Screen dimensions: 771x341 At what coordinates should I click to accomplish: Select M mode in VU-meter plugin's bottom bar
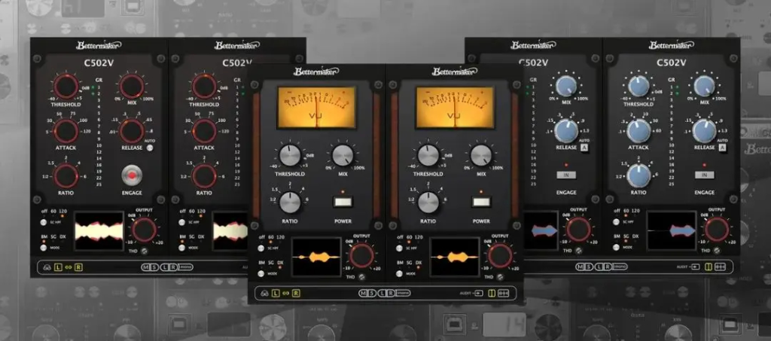(x=364, y=294)
